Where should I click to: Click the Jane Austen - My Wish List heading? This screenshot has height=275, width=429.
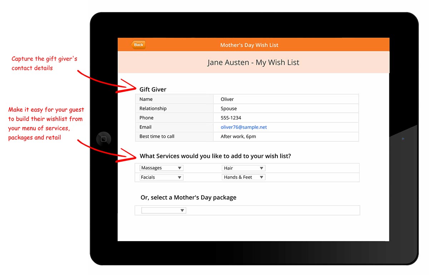pos(253,62)
